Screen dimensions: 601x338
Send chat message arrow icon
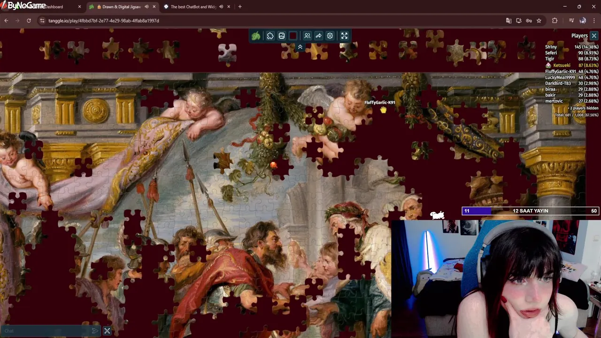click(95, 331)
